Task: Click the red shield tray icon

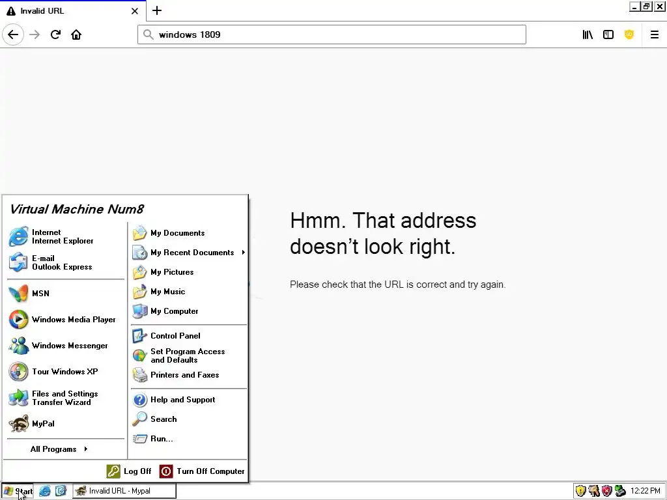Action: pyautogui.click(x=607, y=491)
